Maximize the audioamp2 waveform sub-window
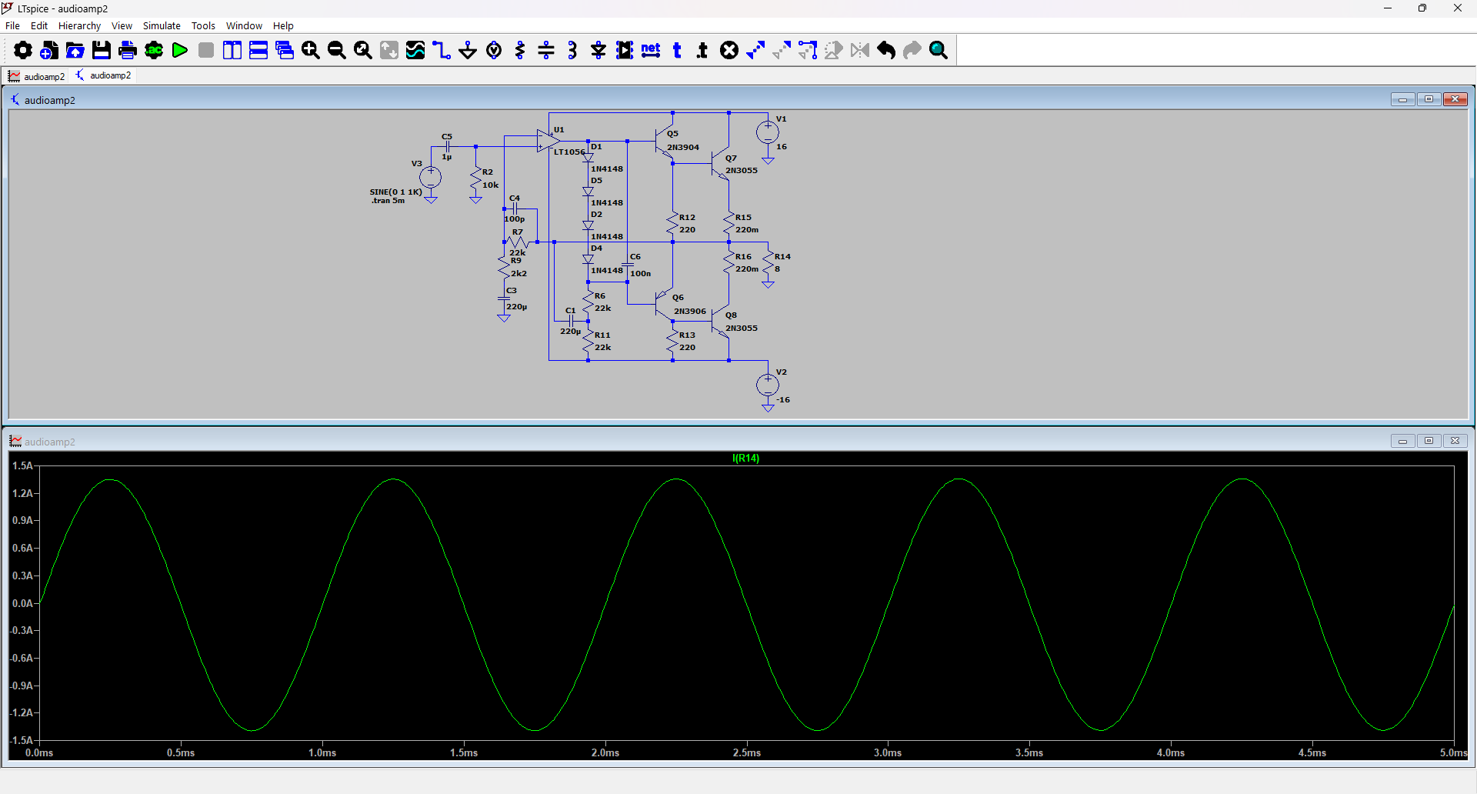Image resolution: width=1477 pixels, height=794 pixels. (x=1429, y=441)
